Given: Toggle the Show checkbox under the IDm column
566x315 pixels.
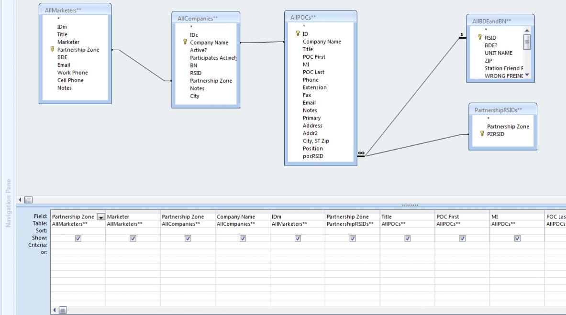Looking at the screenshot, I should 298,238.
